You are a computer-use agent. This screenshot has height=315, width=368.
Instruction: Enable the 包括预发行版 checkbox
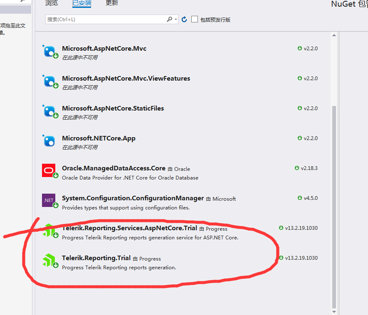[195, 19]
